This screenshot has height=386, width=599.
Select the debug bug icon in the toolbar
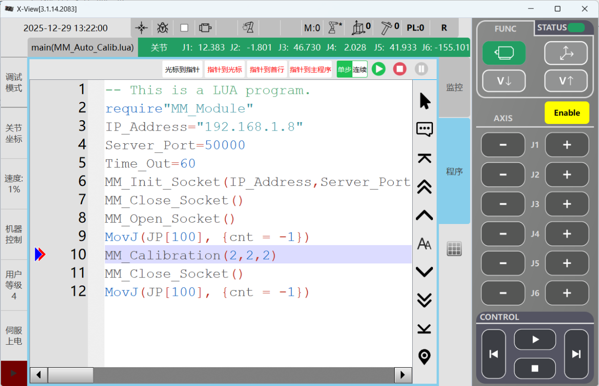click(162, 27)
